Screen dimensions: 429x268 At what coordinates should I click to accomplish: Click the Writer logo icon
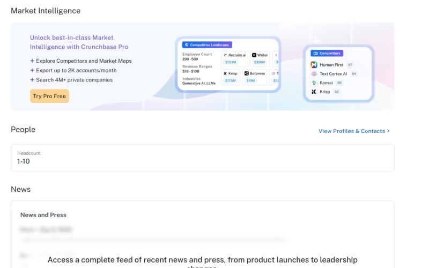pos(254,55)
